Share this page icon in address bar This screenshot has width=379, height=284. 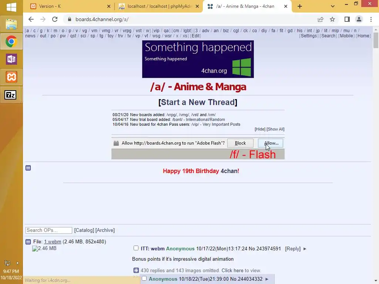(321, 19)
